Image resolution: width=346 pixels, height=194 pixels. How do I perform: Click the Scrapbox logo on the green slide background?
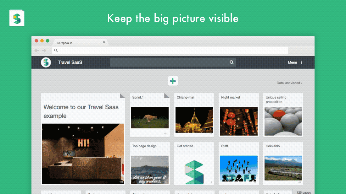[17, 17]
